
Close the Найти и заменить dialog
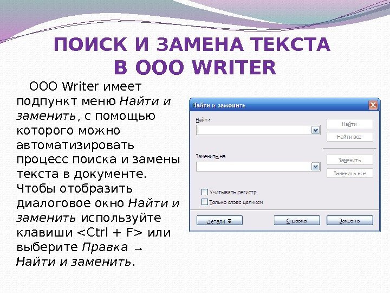[x=373, y=105]
